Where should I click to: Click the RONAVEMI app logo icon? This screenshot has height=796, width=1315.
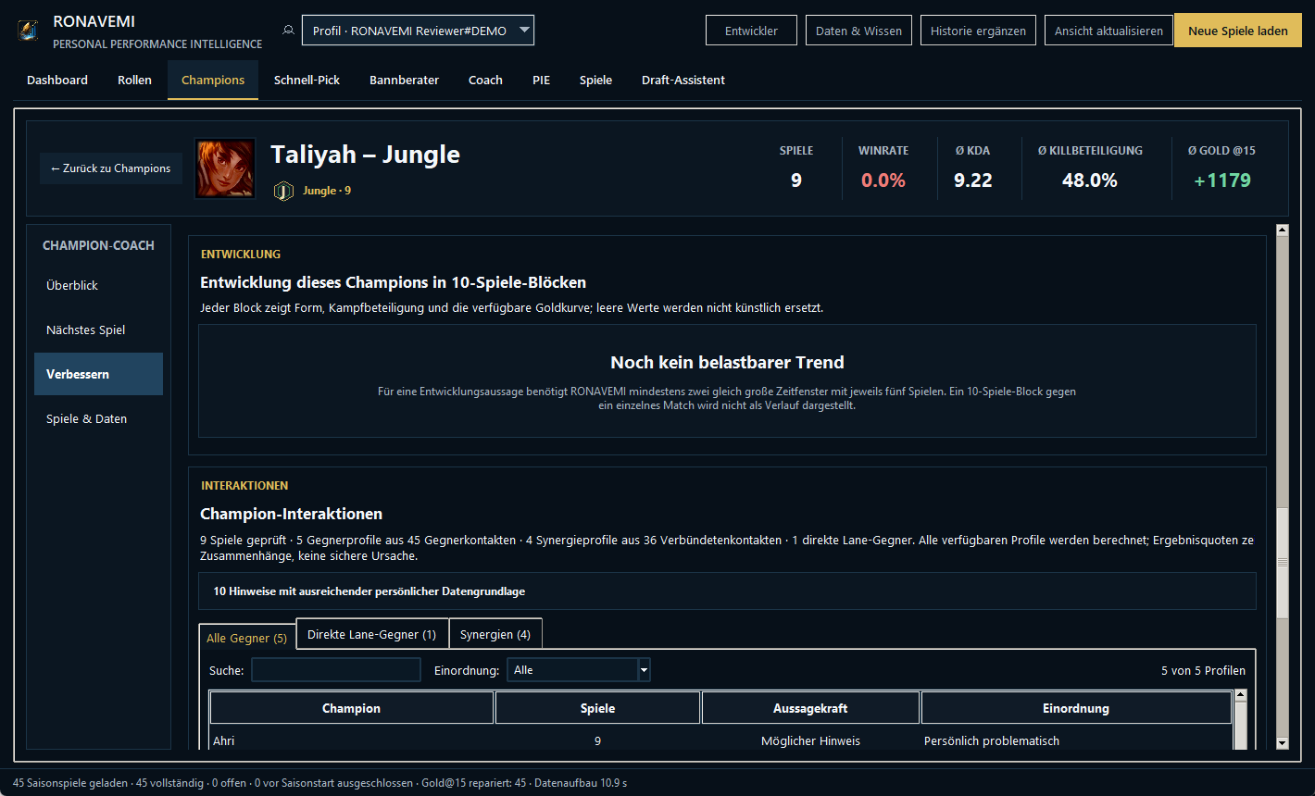(28, 31)
